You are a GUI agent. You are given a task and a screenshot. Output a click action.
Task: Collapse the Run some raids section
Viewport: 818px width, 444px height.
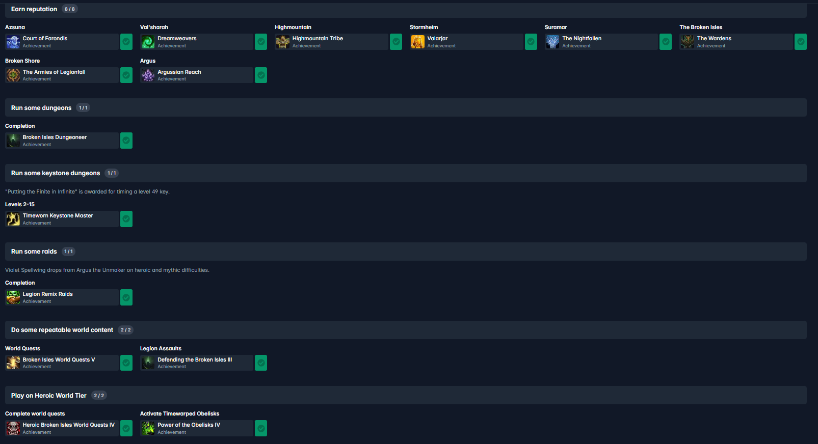click(406, 252)
